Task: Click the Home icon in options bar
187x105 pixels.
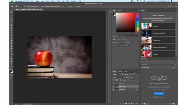Action: pyautogui.click(x=12, y=6)
